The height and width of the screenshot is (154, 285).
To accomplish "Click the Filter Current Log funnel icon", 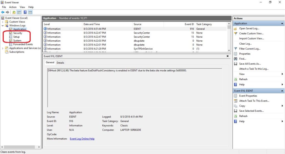I will pos(235,49).
